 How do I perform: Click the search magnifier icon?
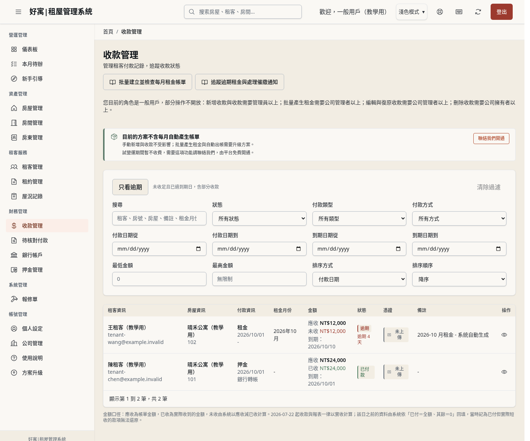[x=192, y=12]
